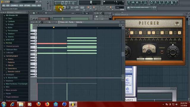The image size is (190, 107).
Task: Expand the Mixer presets folder
Action: click(11, 90)
